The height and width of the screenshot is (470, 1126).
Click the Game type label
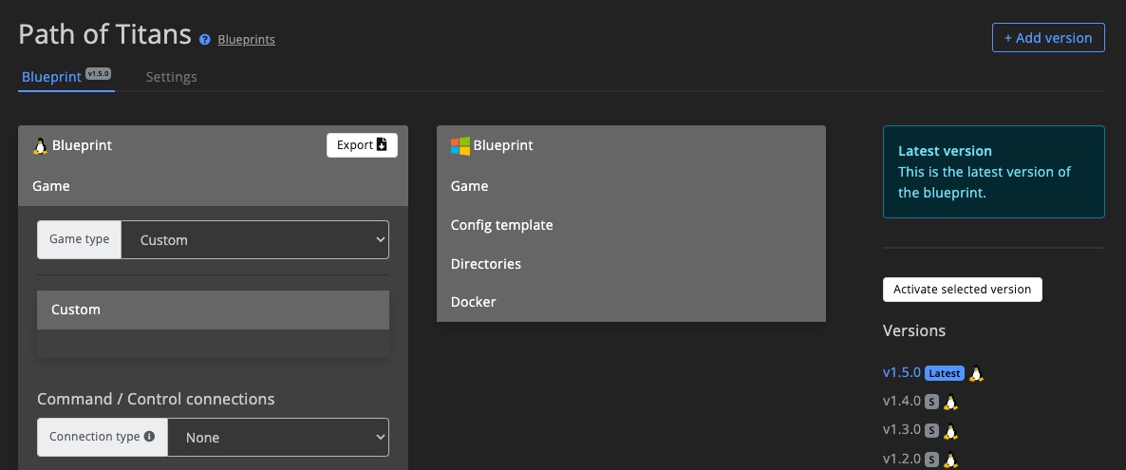coord(79,239)
